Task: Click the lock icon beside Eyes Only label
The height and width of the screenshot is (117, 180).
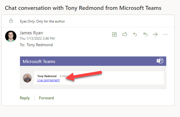Action: click(11, 21)
